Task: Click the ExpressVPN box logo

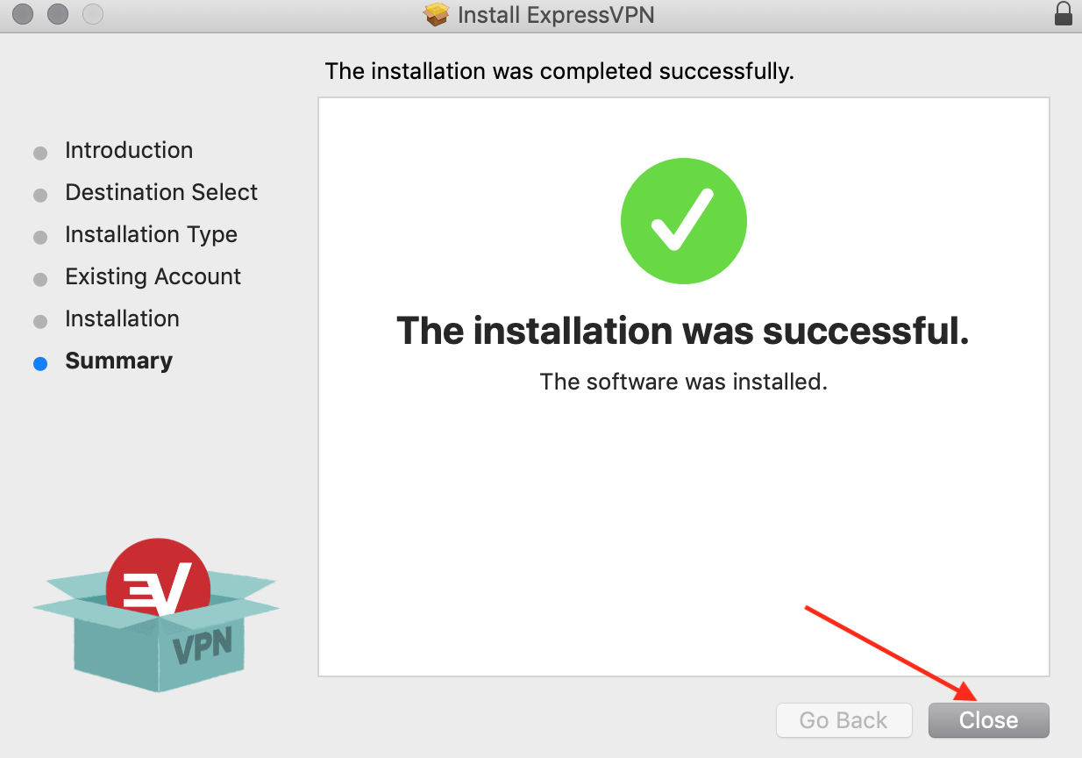Action: (156, 614)
